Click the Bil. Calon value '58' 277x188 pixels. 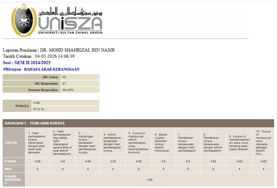[64, 77]
